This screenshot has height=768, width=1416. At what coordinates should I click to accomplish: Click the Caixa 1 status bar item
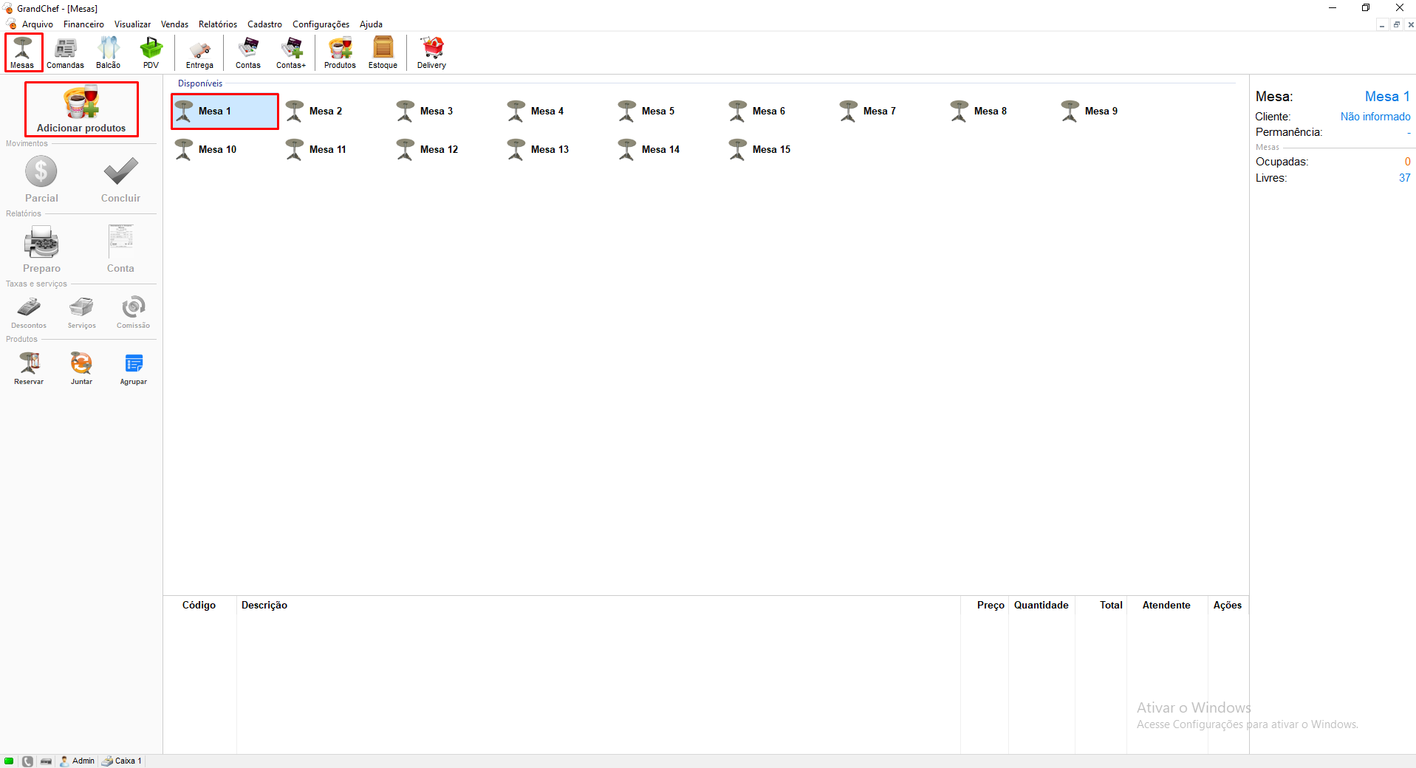122,761
